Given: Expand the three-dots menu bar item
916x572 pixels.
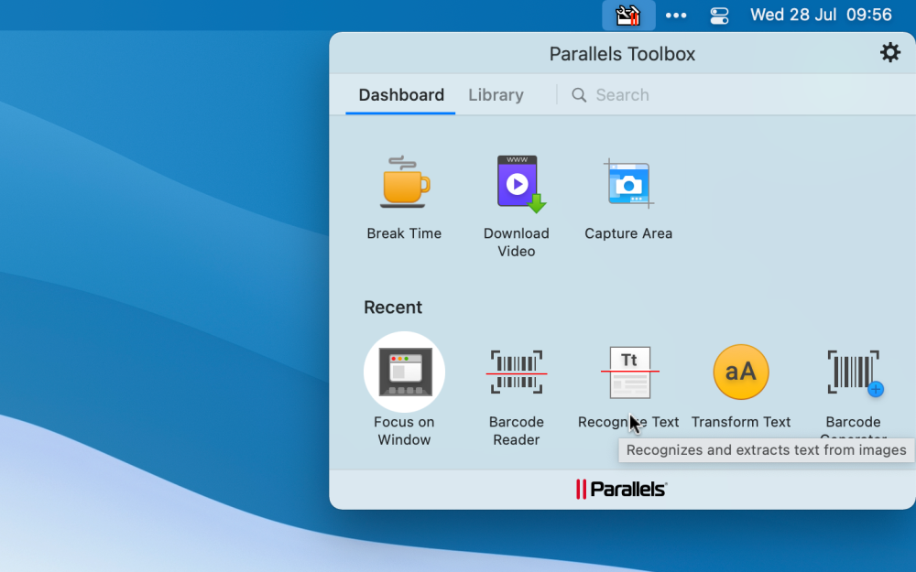Looking at the screenshot, I should point(676,16).
